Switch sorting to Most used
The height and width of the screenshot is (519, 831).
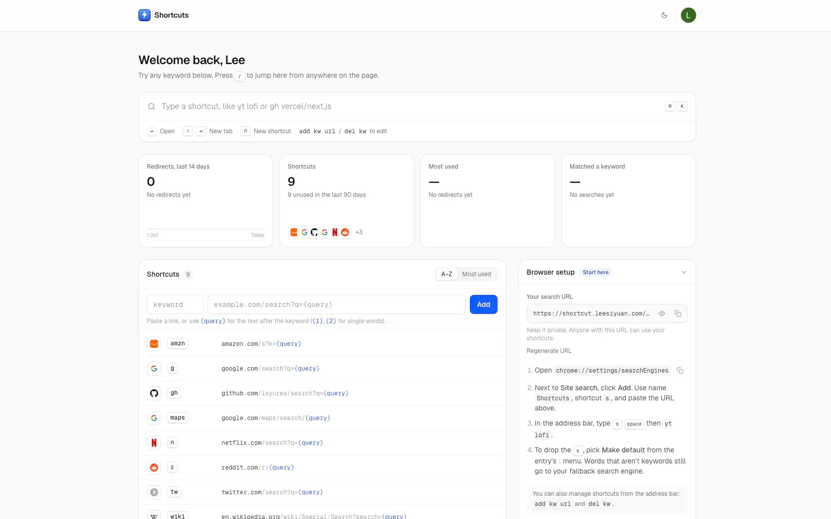coord(476,274)
